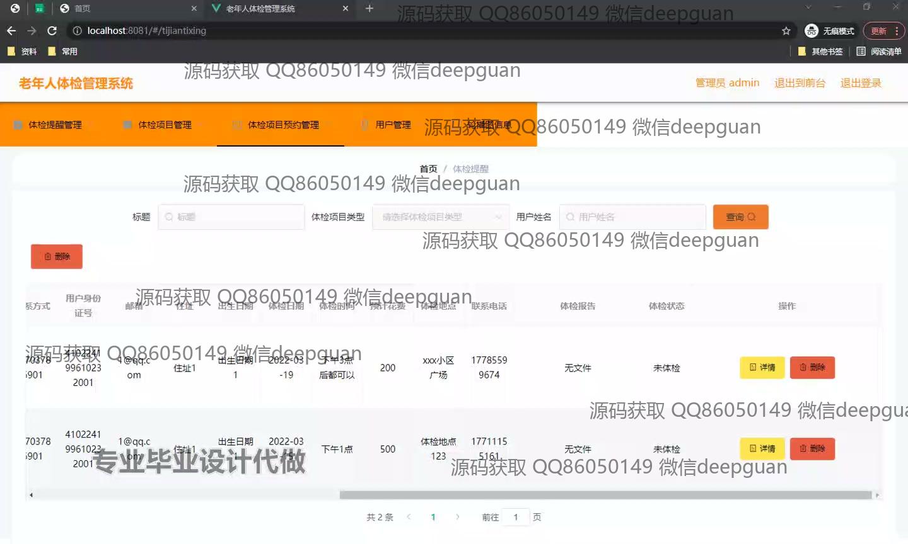Click the 2022-03-19 date cell

286,368
